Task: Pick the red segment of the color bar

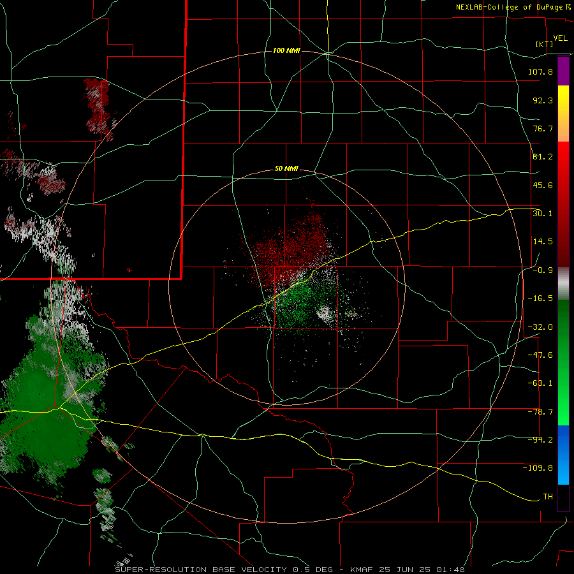Action: pos(563,204)
